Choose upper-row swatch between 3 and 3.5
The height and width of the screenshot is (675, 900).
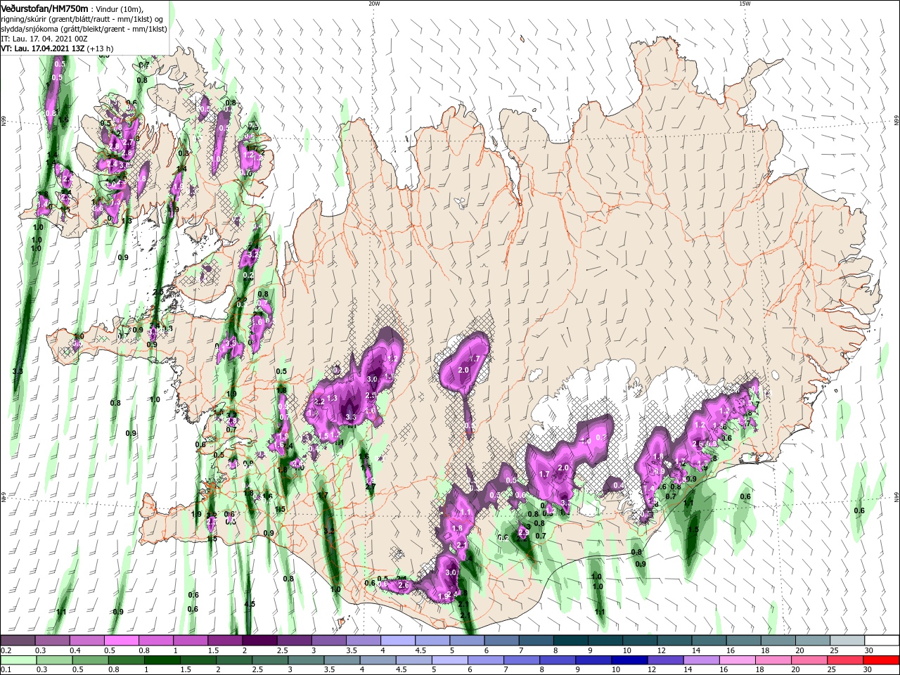(x=329, y=641)
